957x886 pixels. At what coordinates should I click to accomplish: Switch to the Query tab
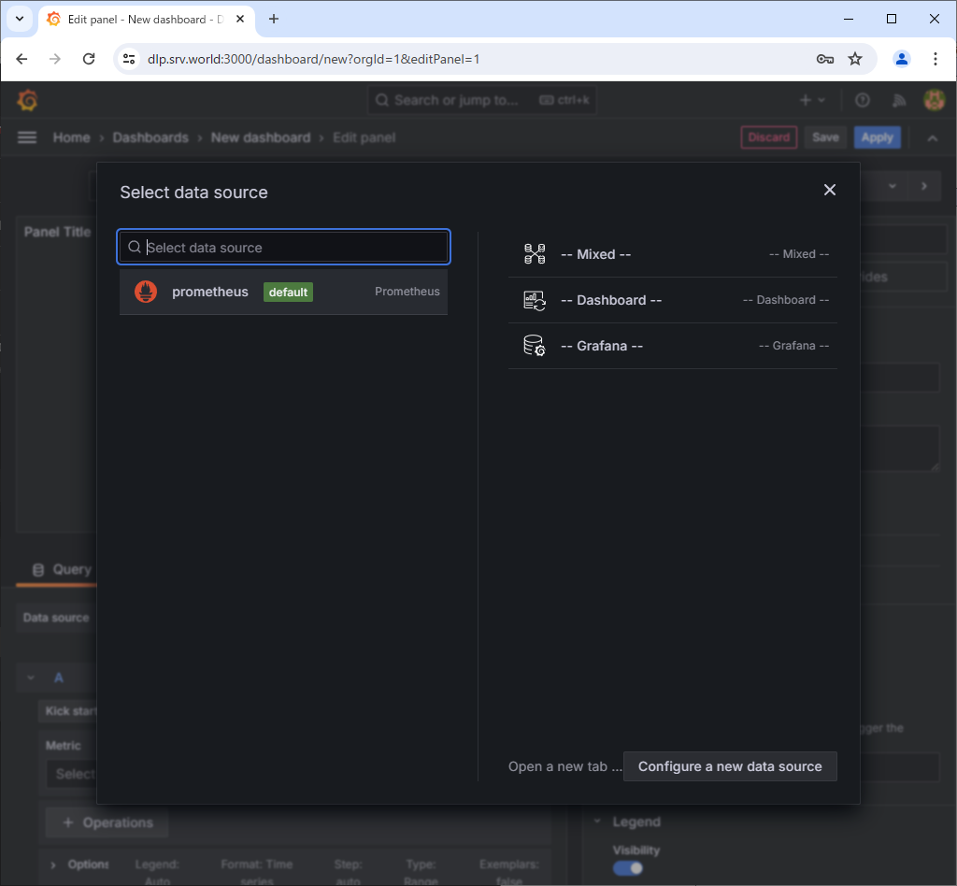[x=62, y=569]
